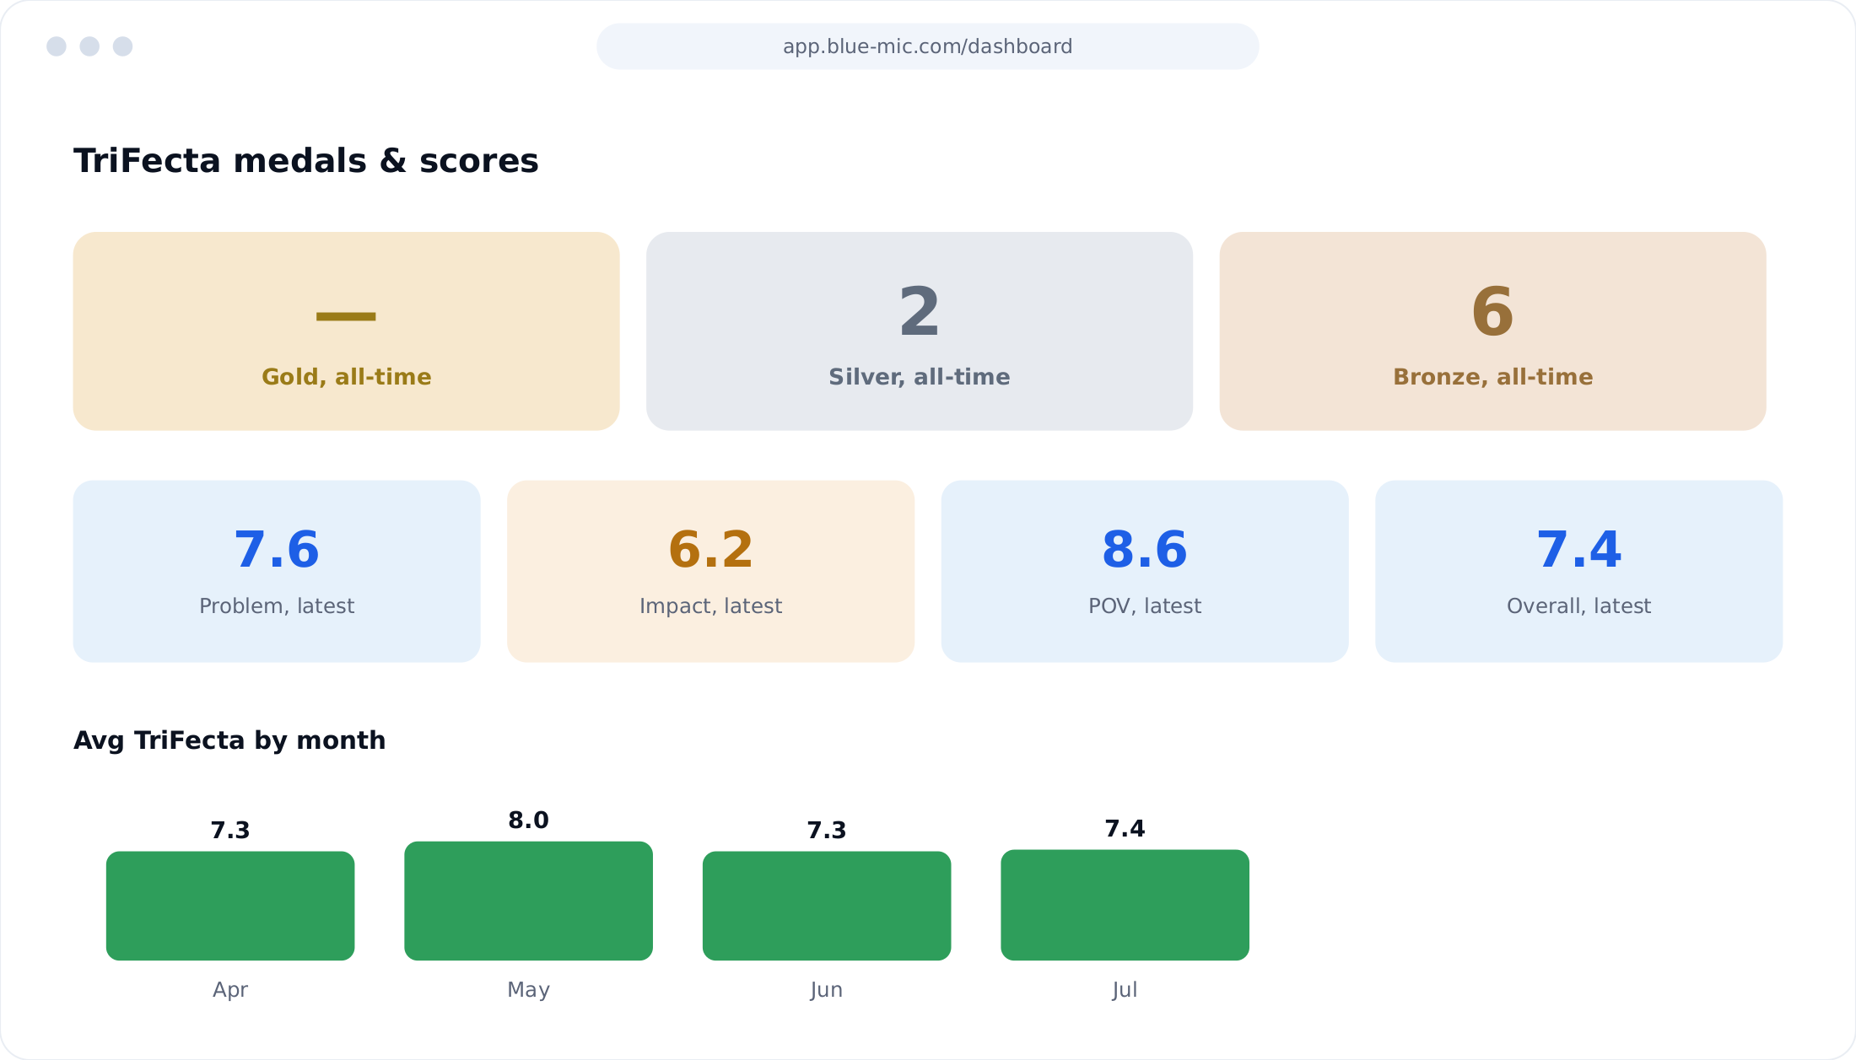Click the TriFecta medals & scores heading

pyautogui.click(x=305, y=161)
